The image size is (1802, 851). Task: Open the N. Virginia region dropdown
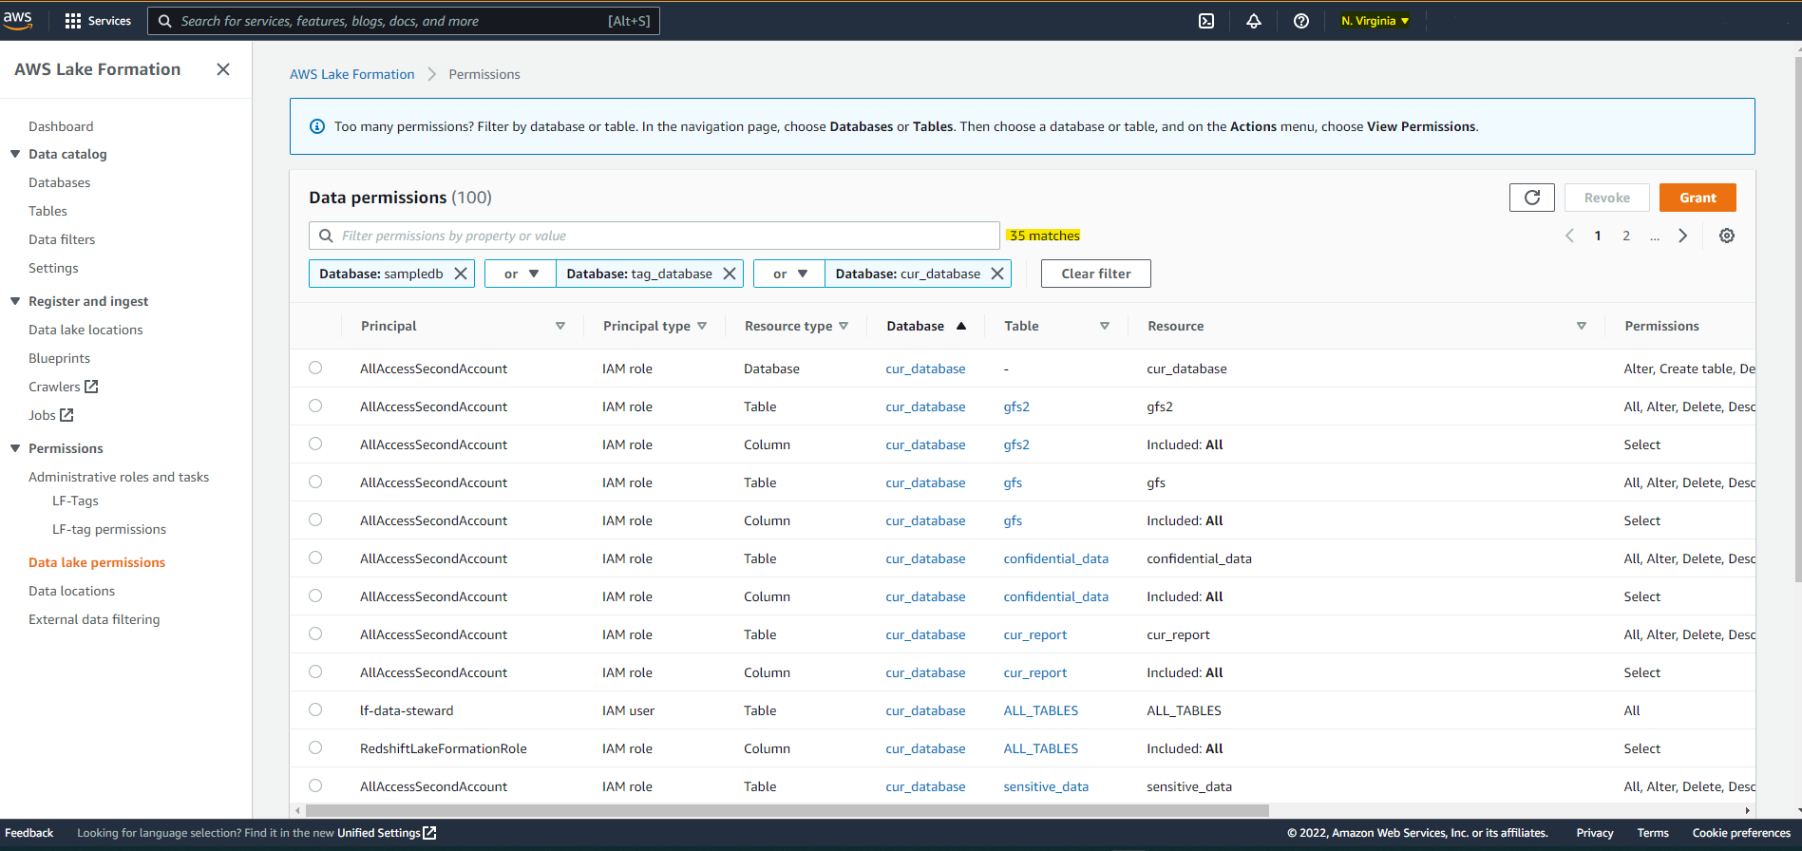click(1375, 21)
